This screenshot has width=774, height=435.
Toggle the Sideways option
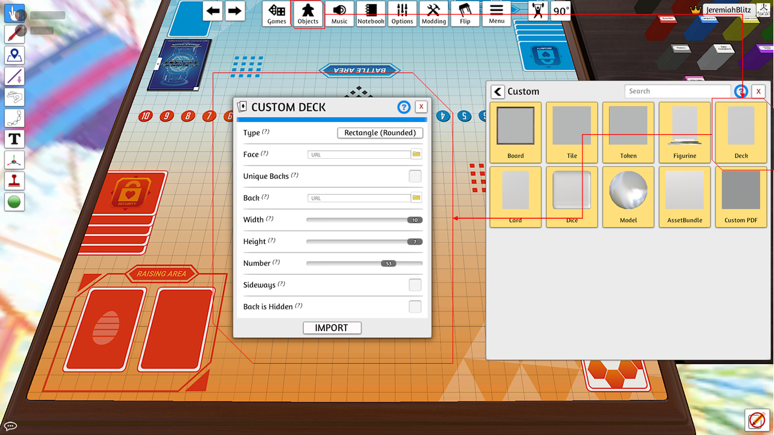415,285
